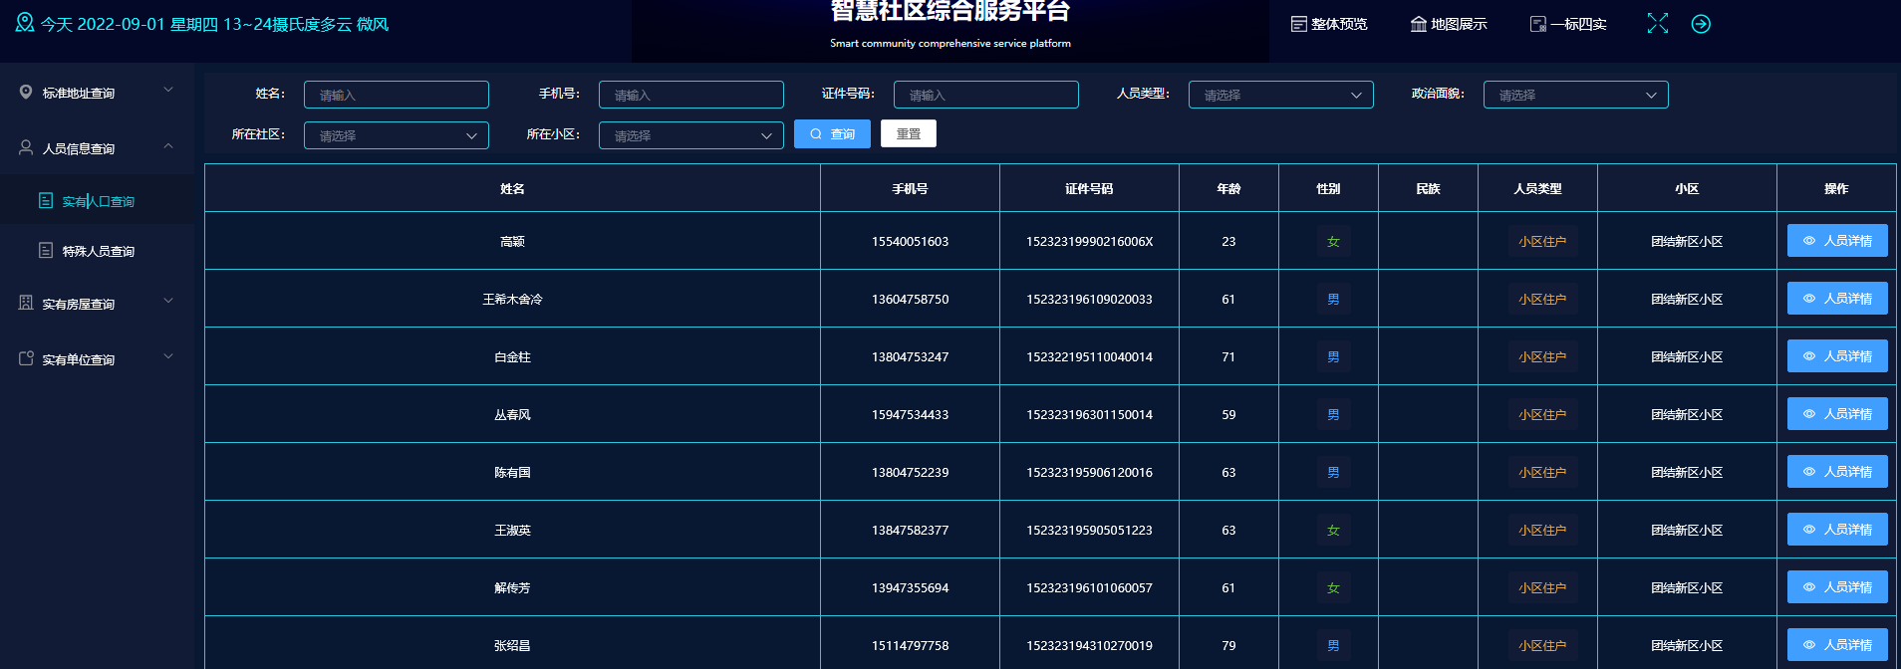This screenshot has width=1901, height=669.
Task: Expand 实有房屋查询 sidebar menu
Action: 97,304
